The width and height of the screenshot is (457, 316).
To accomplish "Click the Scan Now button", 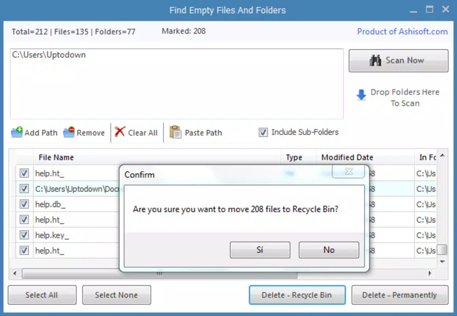I will pyautogui.click(x=398, y=60).
